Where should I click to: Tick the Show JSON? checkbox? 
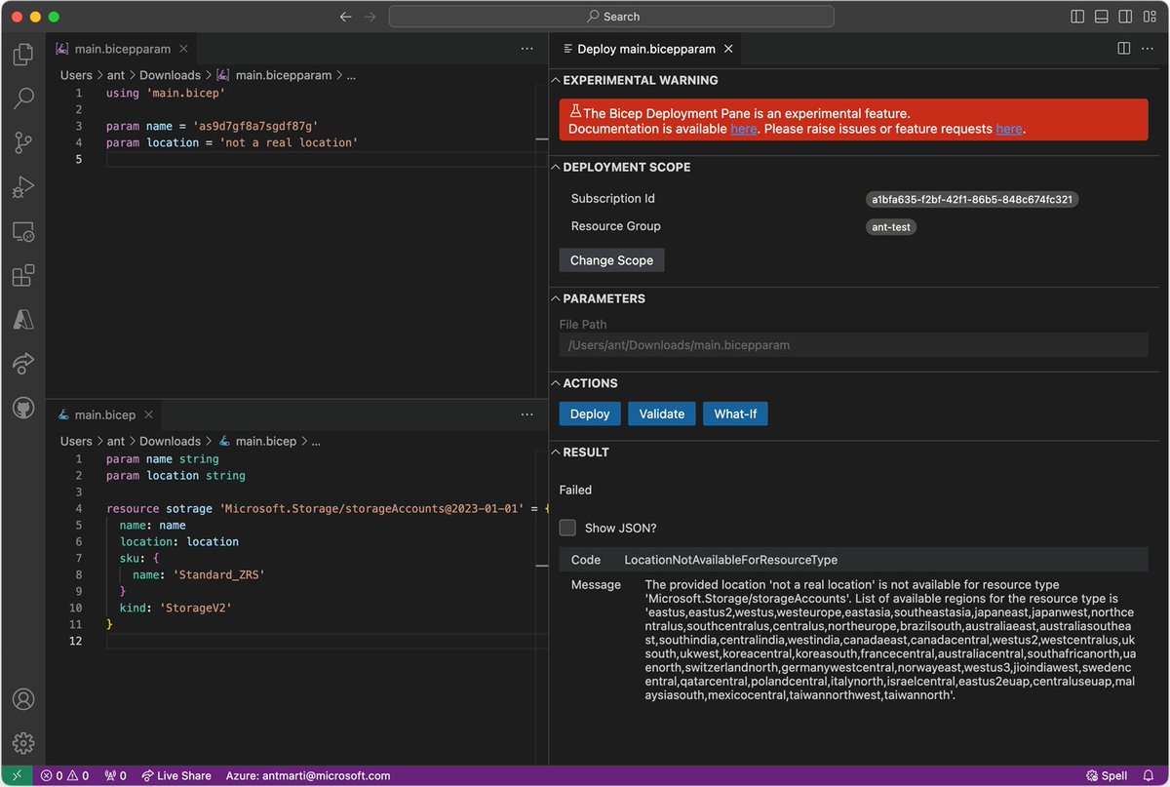click(x=567, y=528)
